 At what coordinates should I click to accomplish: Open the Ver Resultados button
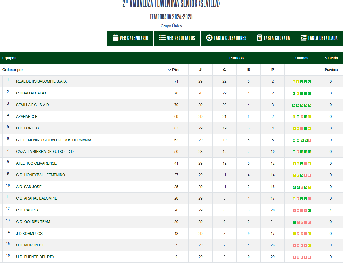coord(177,38)
